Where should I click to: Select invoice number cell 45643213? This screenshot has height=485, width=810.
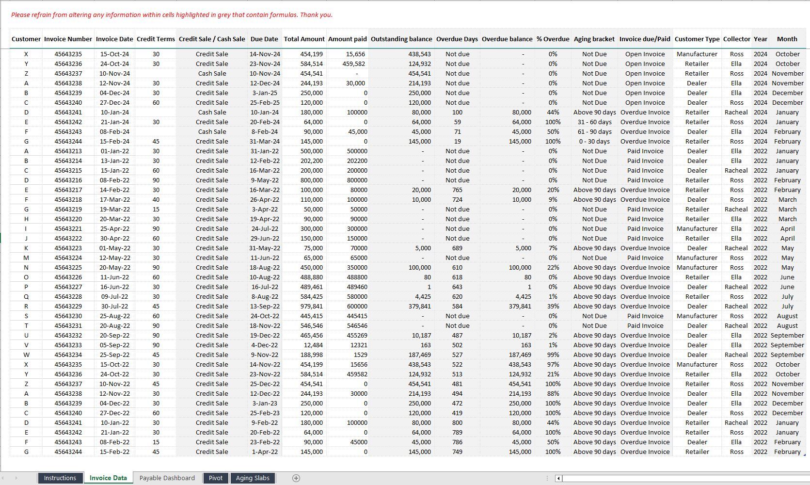[68, 151]
